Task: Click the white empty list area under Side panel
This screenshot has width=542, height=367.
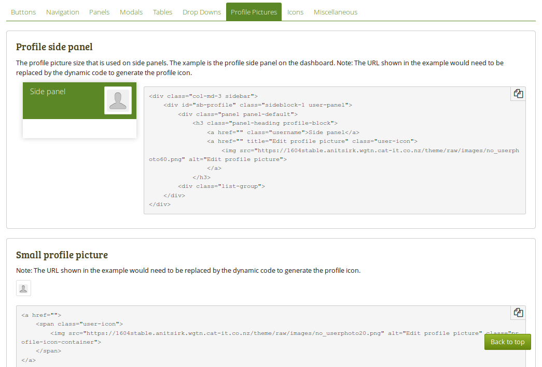Action: 79,128
